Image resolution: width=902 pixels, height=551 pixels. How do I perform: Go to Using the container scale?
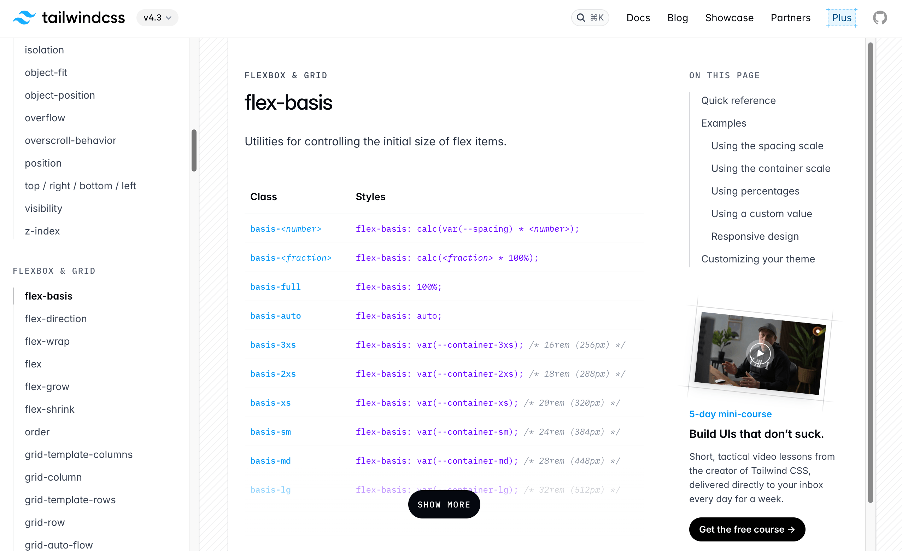coord(771,169)
